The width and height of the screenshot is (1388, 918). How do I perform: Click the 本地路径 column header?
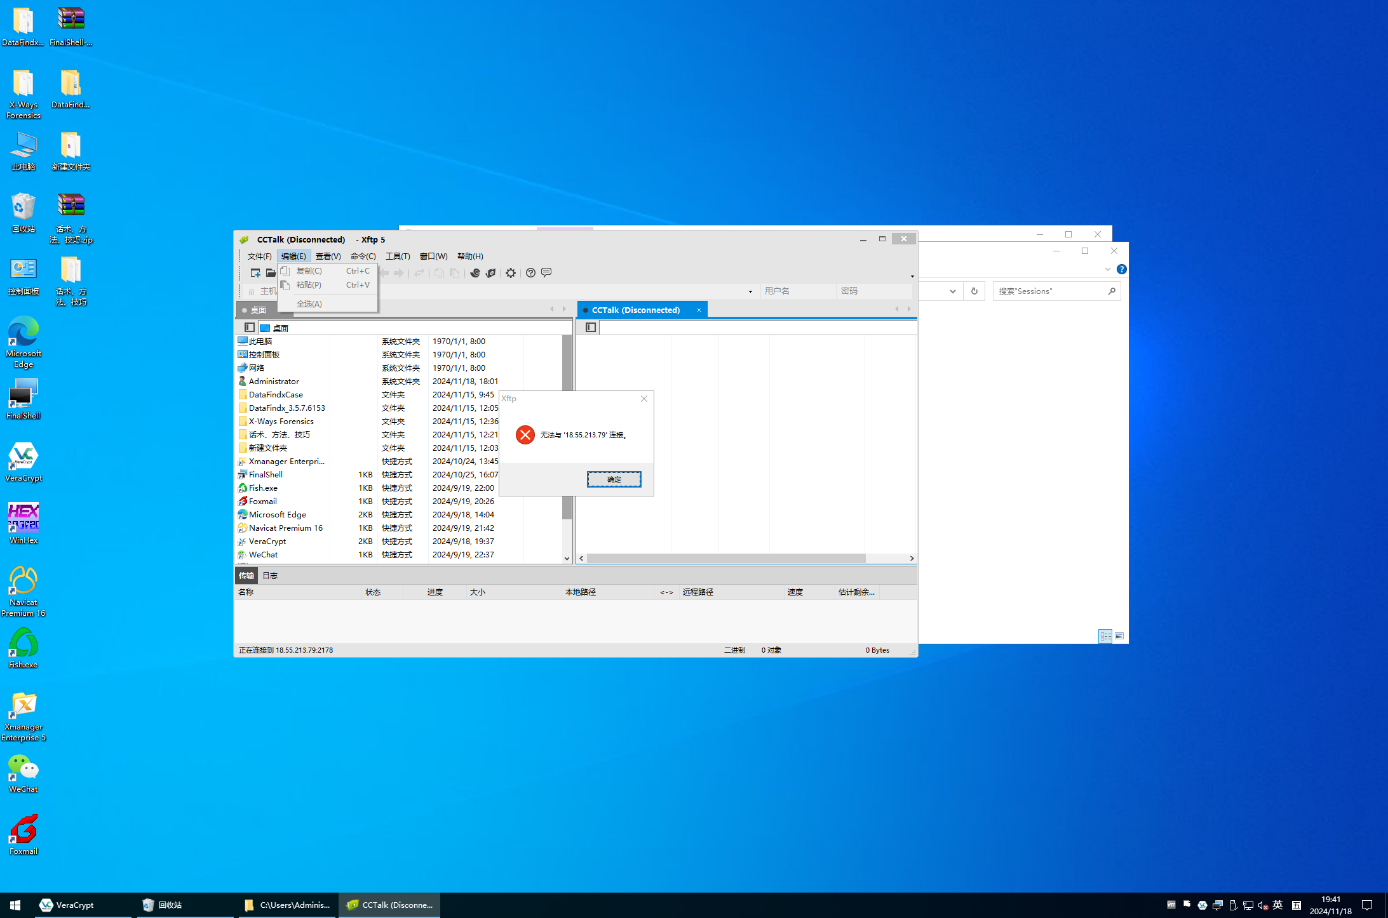[608, 592]
